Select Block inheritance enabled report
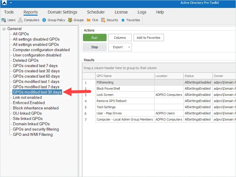 [36, 108]
